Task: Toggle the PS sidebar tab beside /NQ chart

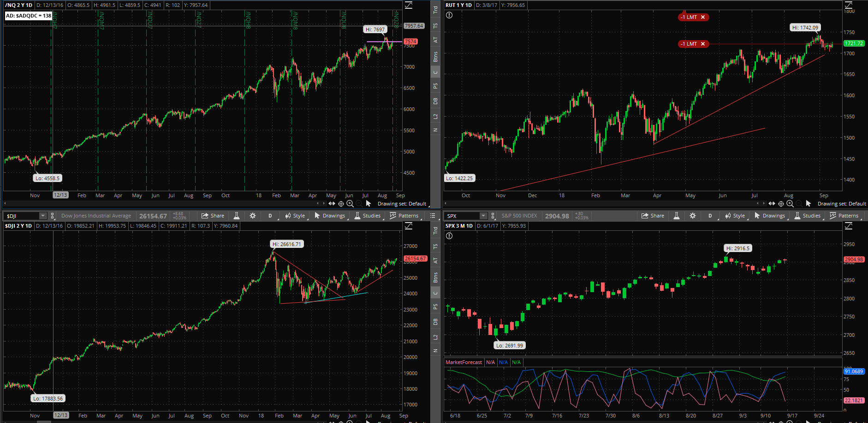Action: (435, 86)
